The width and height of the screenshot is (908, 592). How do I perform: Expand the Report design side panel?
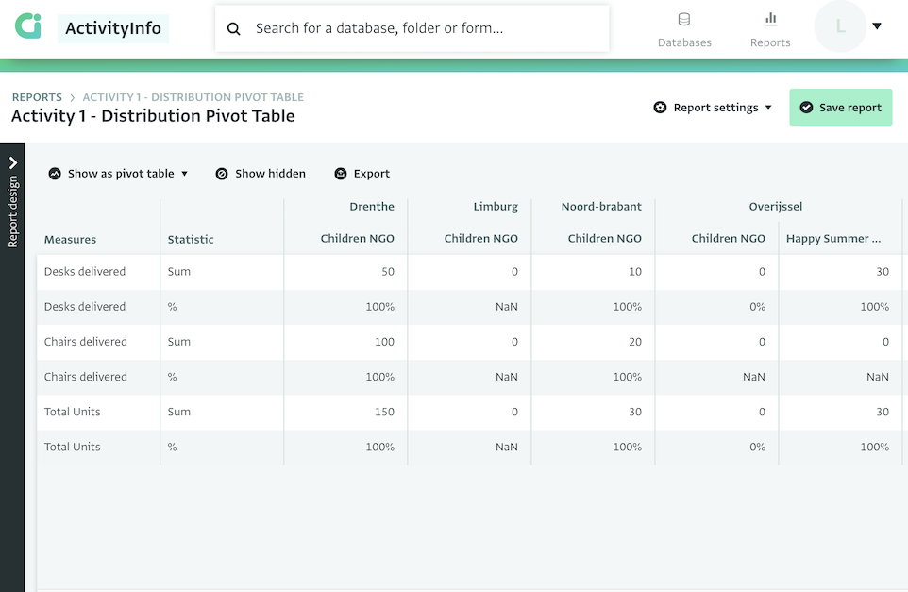(13, 161)
